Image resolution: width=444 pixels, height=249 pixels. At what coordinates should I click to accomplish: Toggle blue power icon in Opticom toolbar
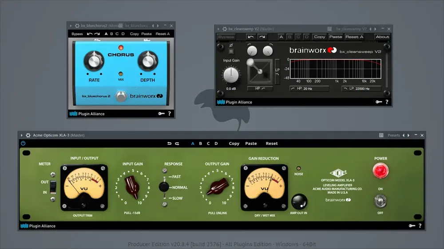tap(23, 143)
